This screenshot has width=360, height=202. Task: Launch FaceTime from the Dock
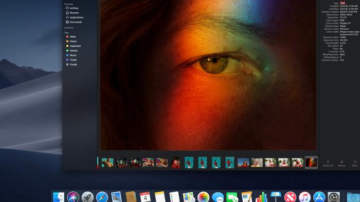point(232,197)
